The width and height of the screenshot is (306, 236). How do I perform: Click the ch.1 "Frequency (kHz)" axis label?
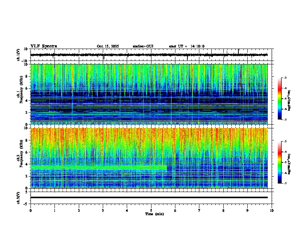21,89
